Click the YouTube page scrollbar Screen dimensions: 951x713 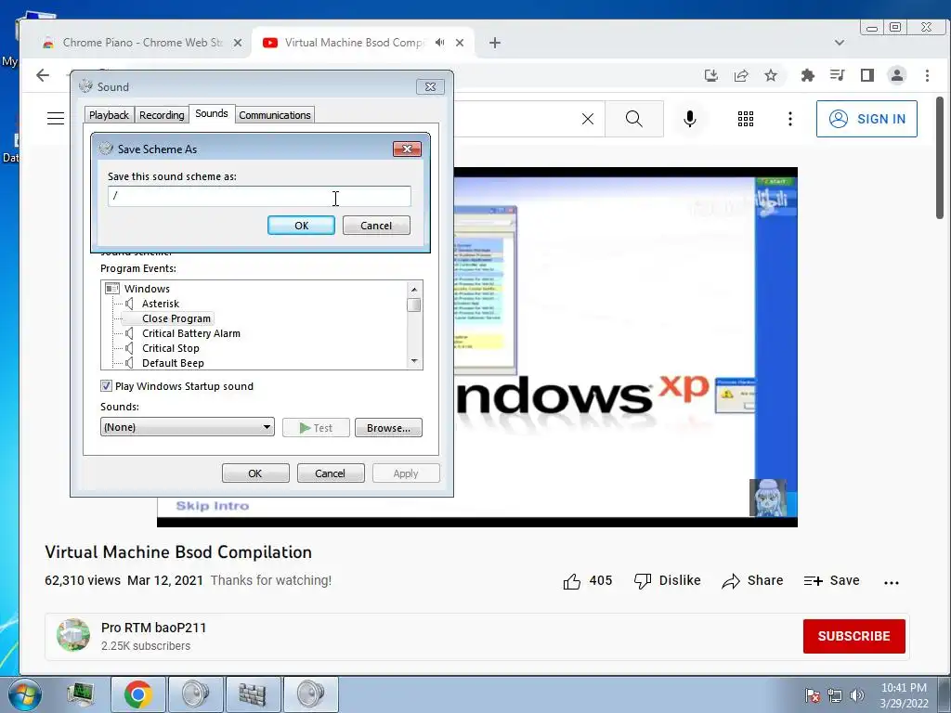[940, 158]
